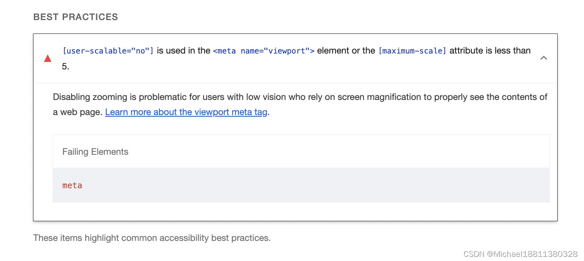Click the "BEST PRACTICES" section heading

point(76,17)
